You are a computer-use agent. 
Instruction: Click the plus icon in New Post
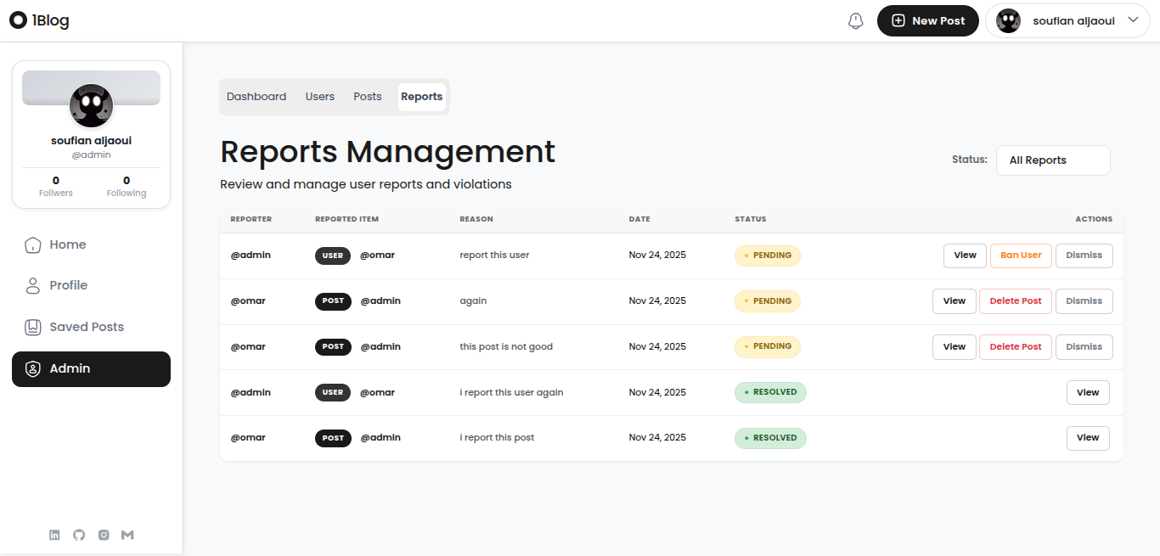[898, 21]
